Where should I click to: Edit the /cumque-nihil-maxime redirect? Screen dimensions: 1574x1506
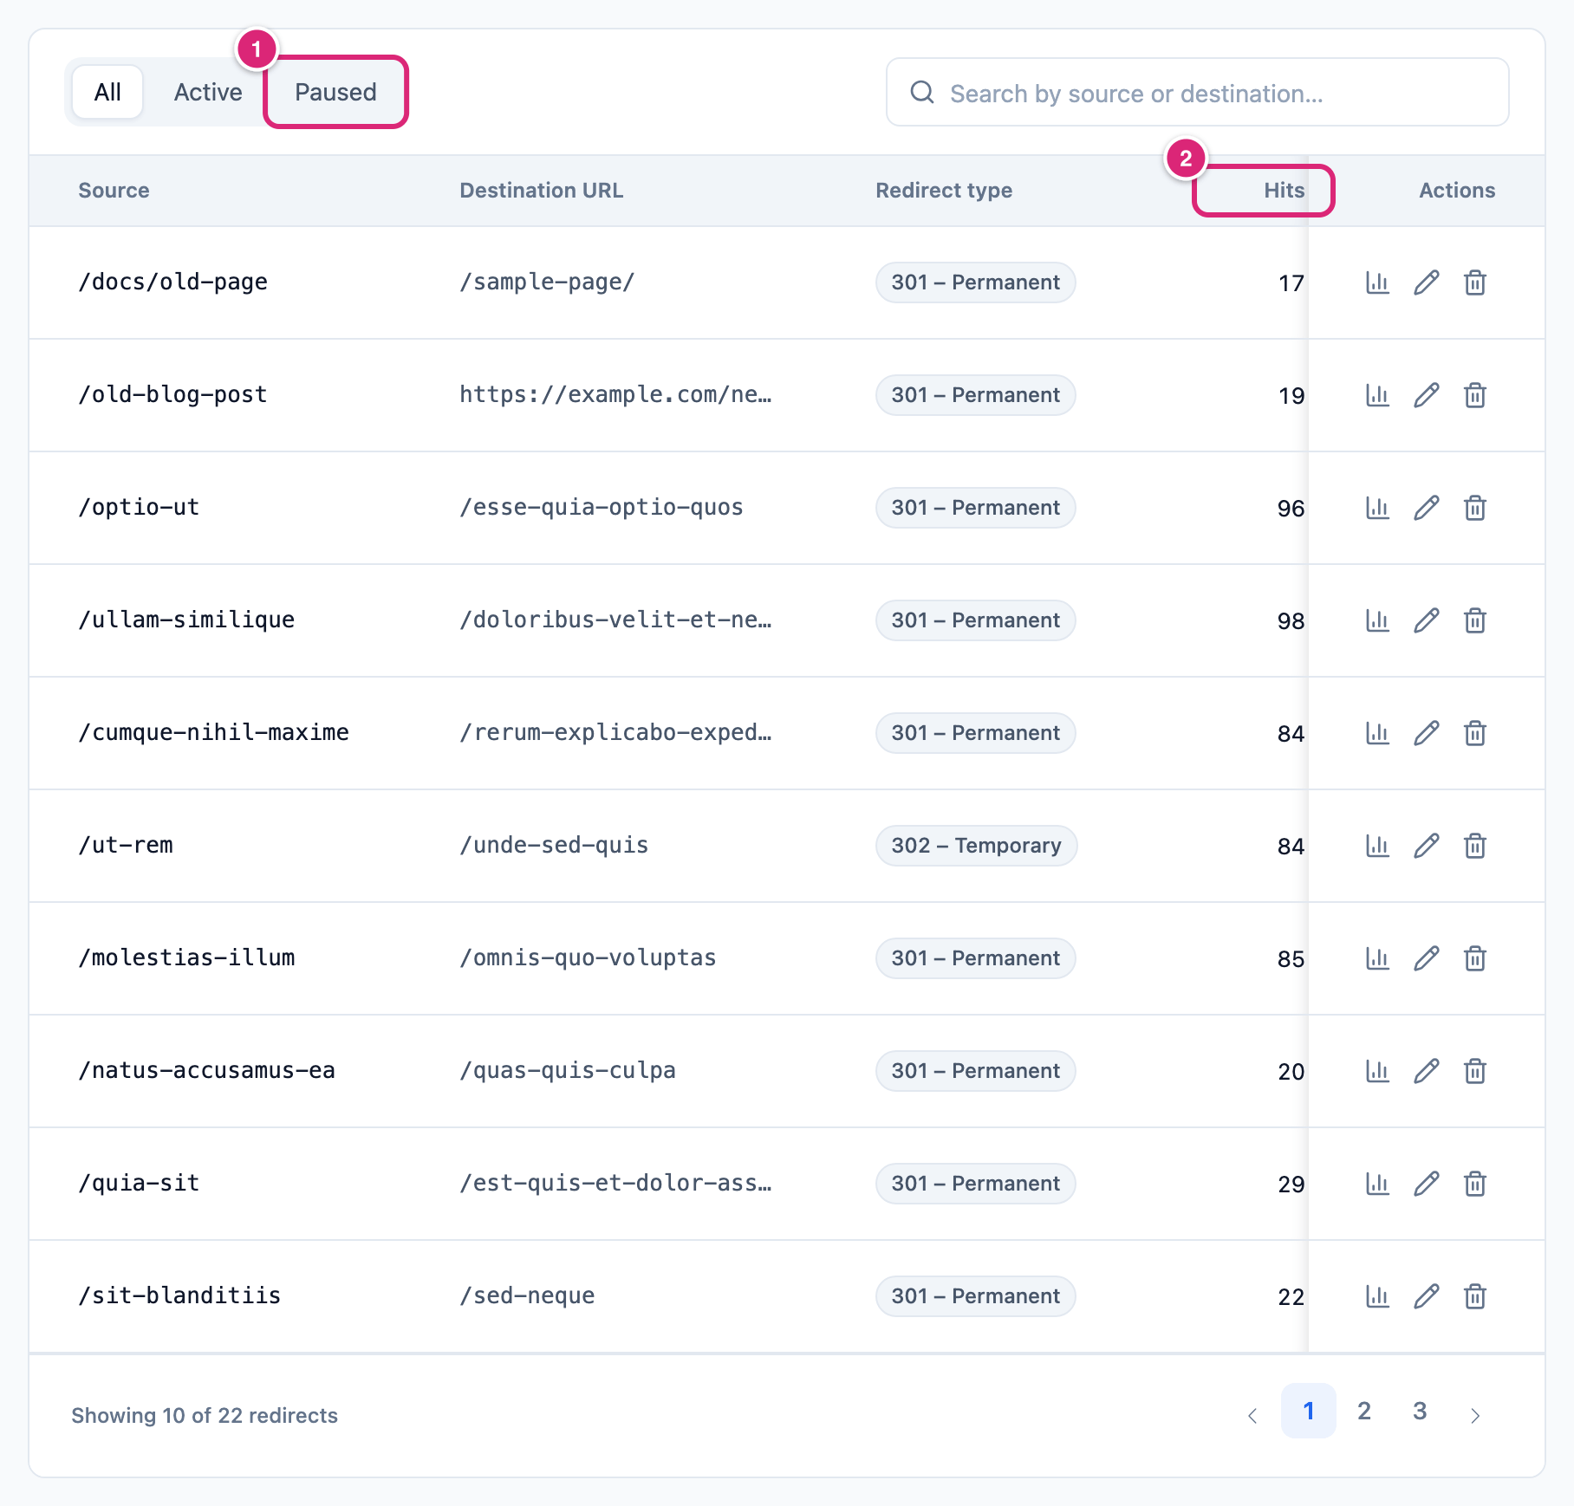pyautogui.click(x=1426, y=733)
